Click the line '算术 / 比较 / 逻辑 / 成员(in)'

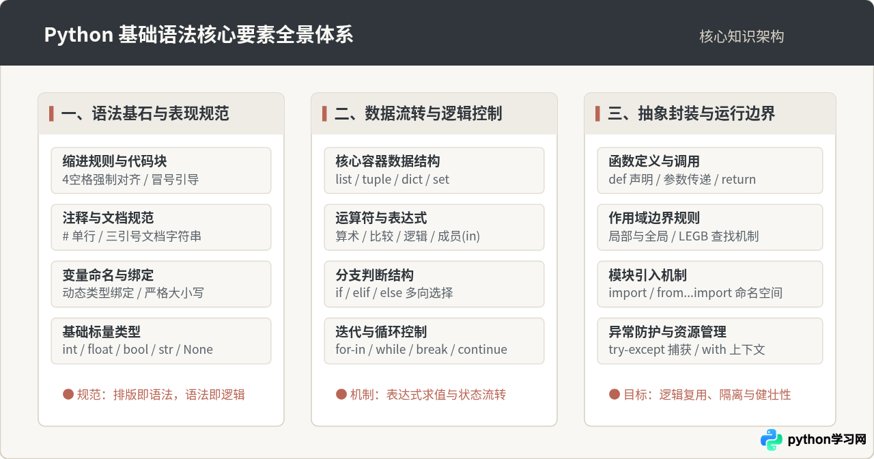[x=408, y=236]
